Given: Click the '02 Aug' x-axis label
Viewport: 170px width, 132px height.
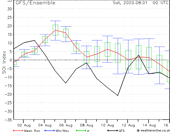Looking at the screenshot, I should coord(24,125).
